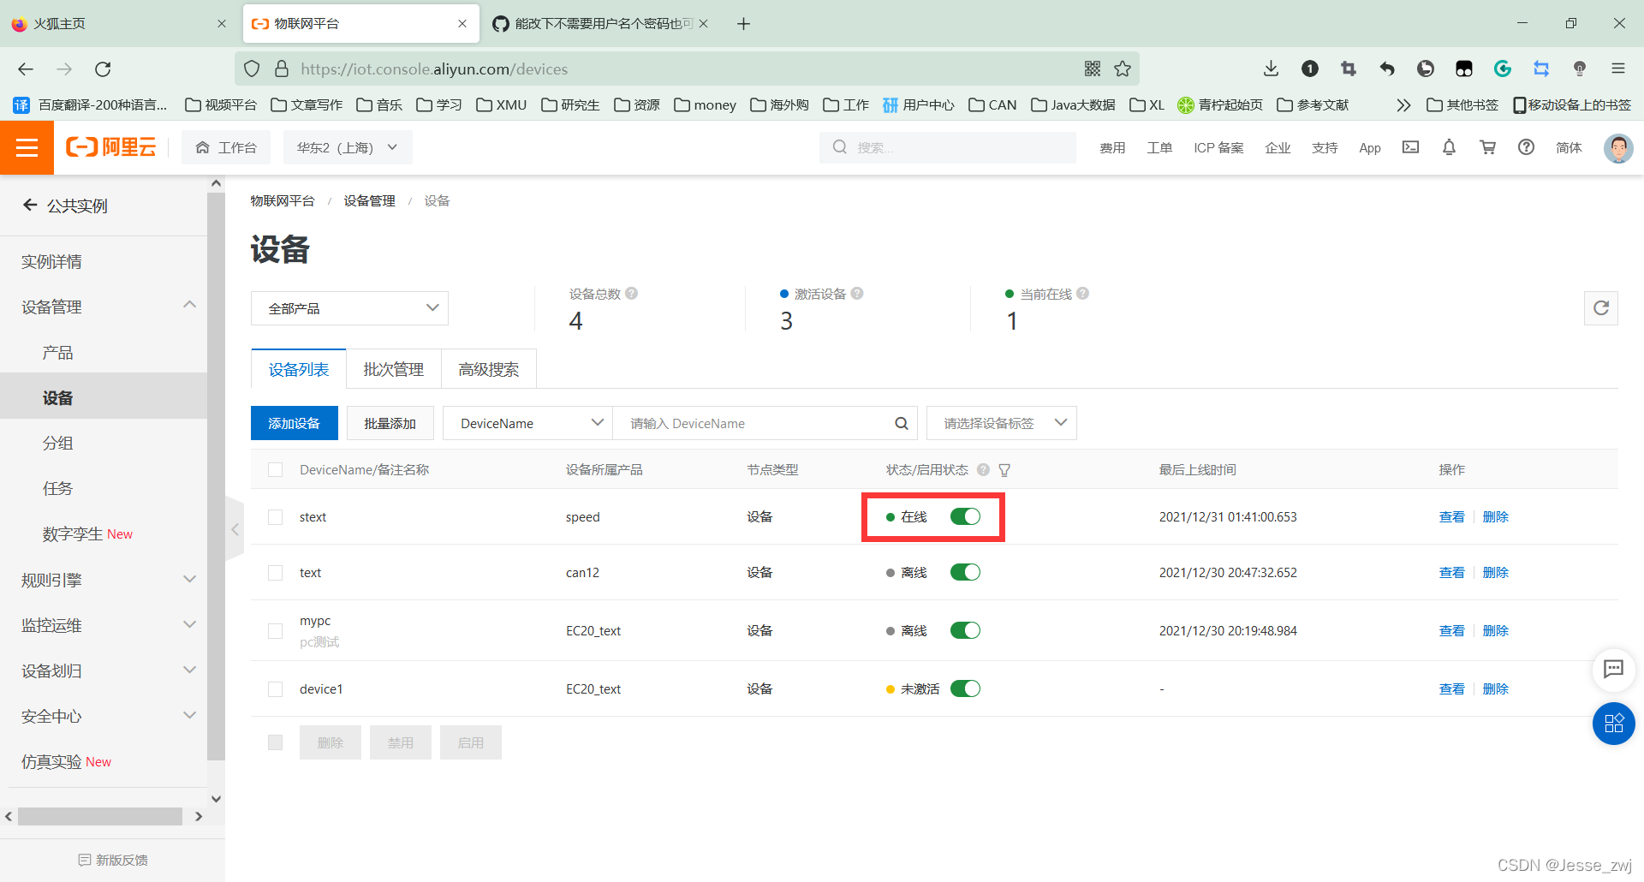Disable the device1 enable switch

(965, 688)
